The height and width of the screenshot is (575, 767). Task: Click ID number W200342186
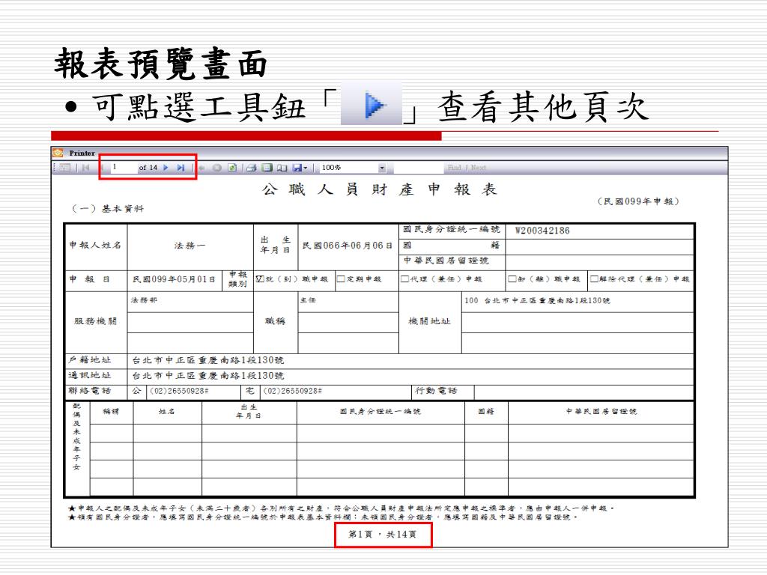pyautogui.click(x=542, y=231)
